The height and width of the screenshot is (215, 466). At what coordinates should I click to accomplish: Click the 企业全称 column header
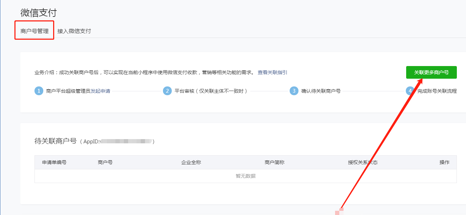pos(191,162)
